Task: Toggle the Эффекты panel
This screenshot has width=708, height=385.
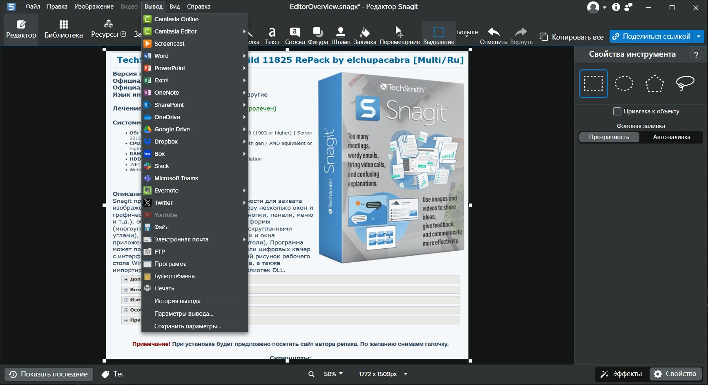Action: (621, 374)
